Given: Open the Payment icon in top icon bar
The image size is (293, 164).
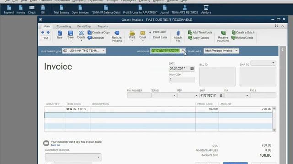Looking at the screenshot, I should (x=9, y=10).
